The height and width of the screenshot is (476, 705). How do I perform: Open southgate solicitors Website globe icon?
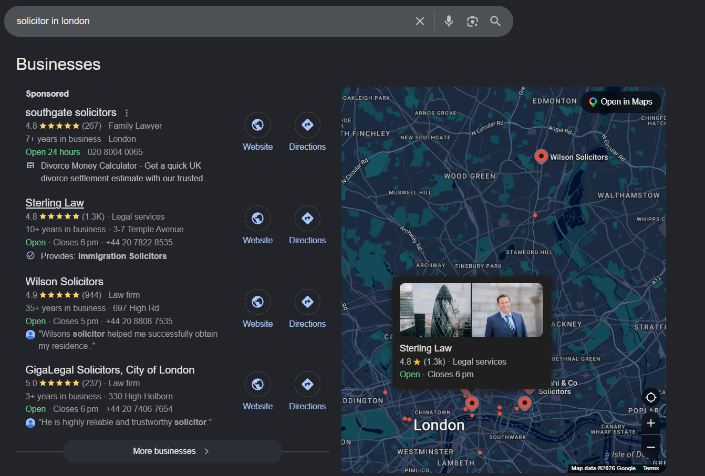tap(257, 125)
